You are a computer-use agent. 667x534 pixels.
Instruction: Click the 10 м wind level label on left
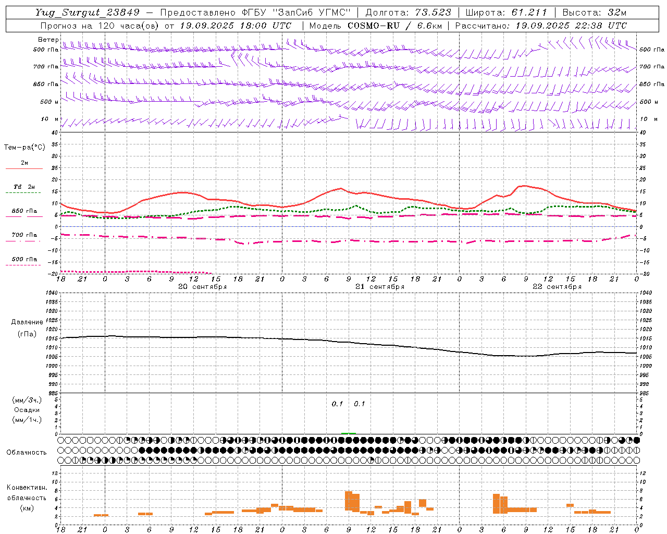(50, 119)
